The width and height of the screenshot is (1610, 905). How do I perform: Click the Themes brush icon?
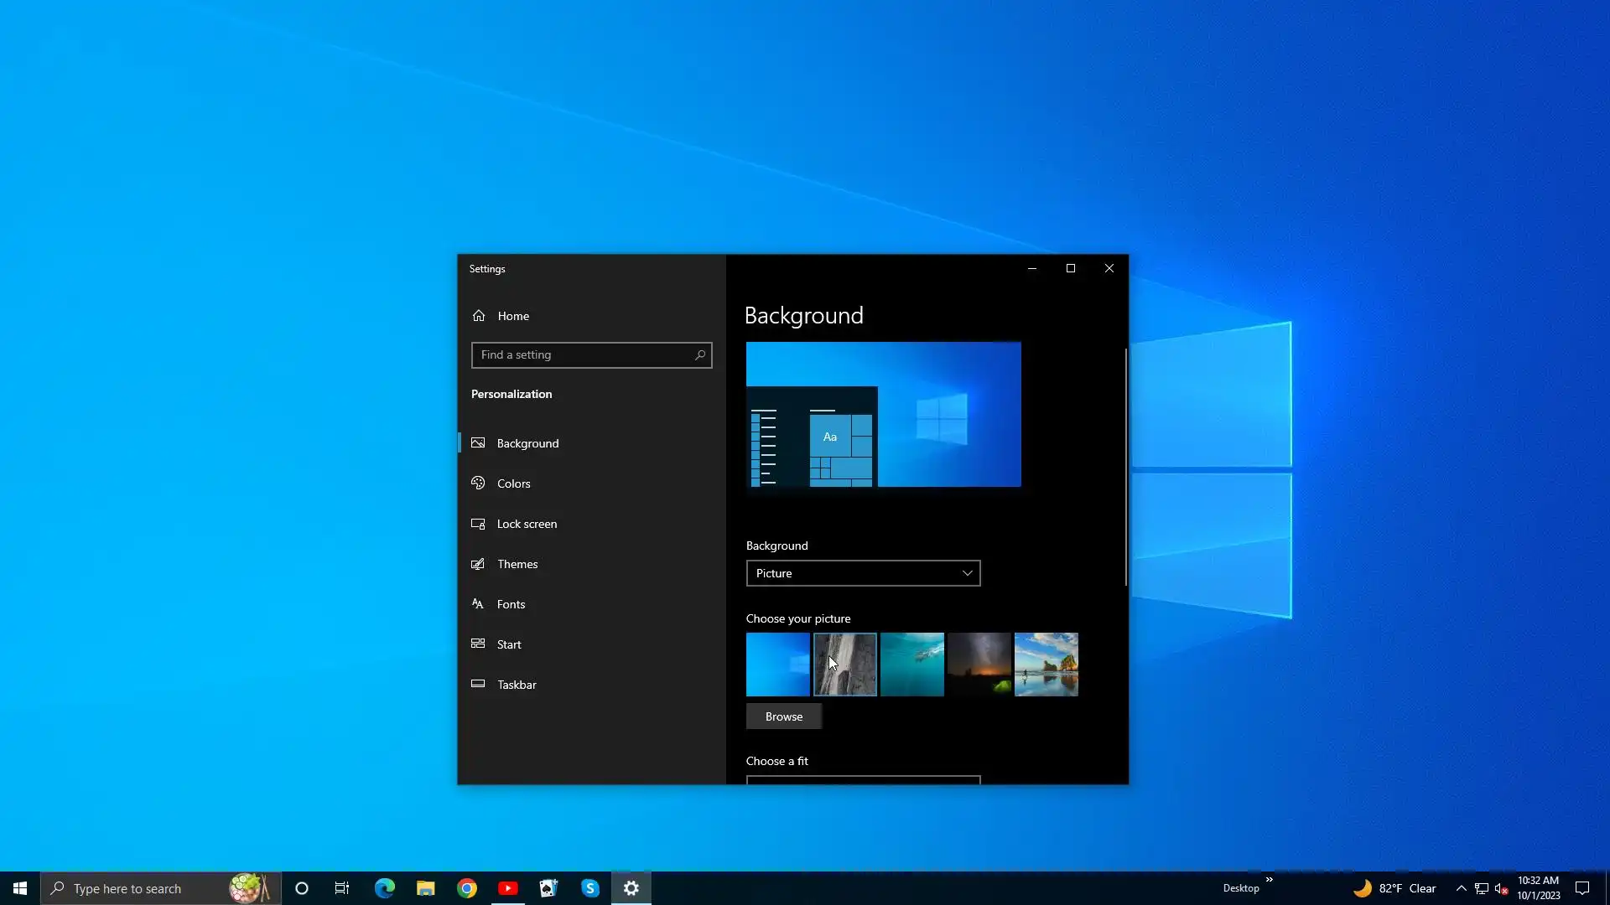tap(478, 564)
